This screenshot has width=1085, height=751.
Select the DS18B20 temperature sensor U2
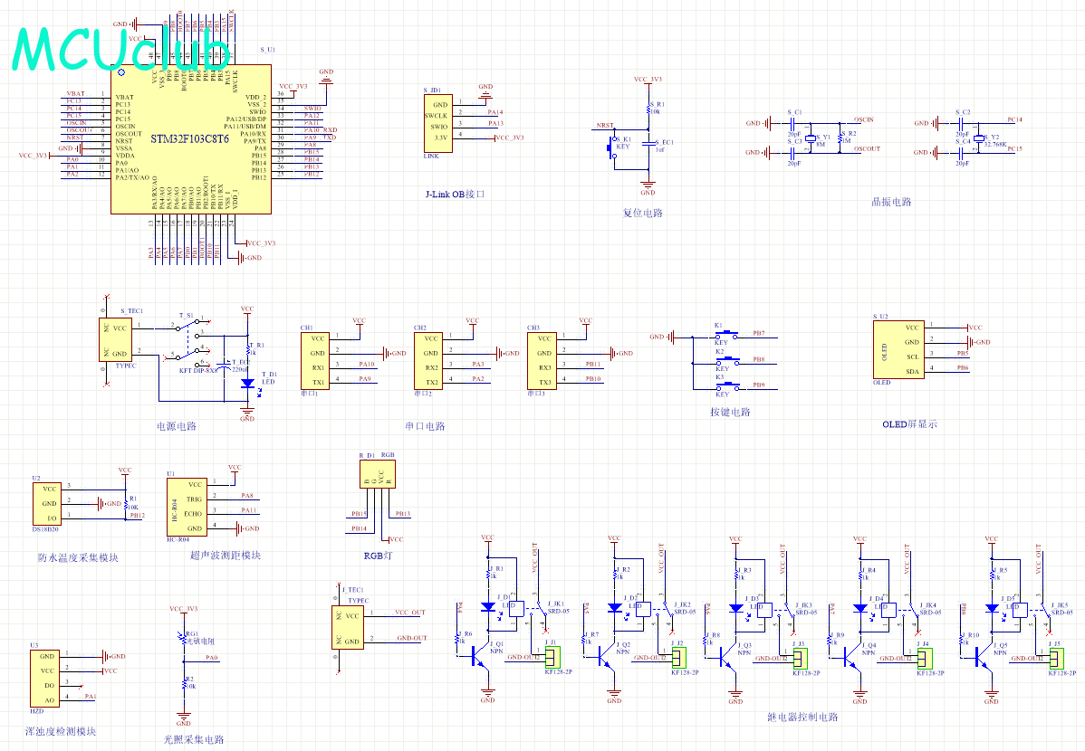tap(47, 502)
